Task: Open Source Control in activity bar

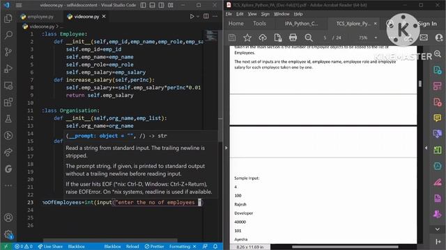Action: pos(8,52)
